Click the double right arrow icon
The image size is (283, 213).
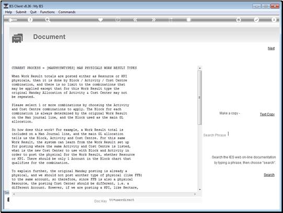click(x=153, y=20)
